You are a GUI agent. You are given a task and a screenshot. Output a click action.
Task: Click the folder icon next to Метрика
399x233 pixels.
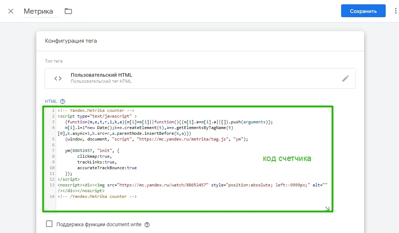coord(68,11)
